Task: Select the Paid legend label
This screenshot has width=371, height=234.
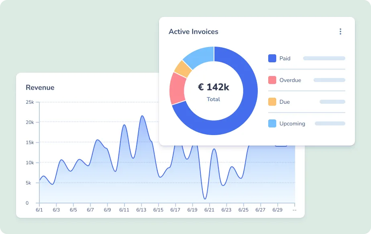Action: [x=285, y=59]
